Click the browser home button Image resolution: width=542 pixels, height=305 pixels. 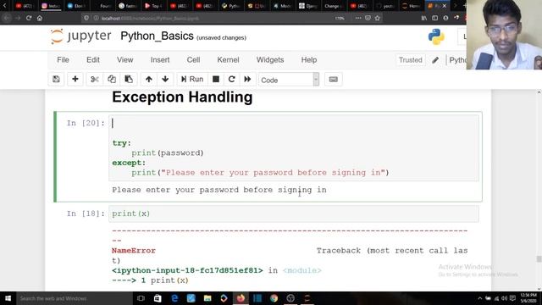[x=40, y=18]
